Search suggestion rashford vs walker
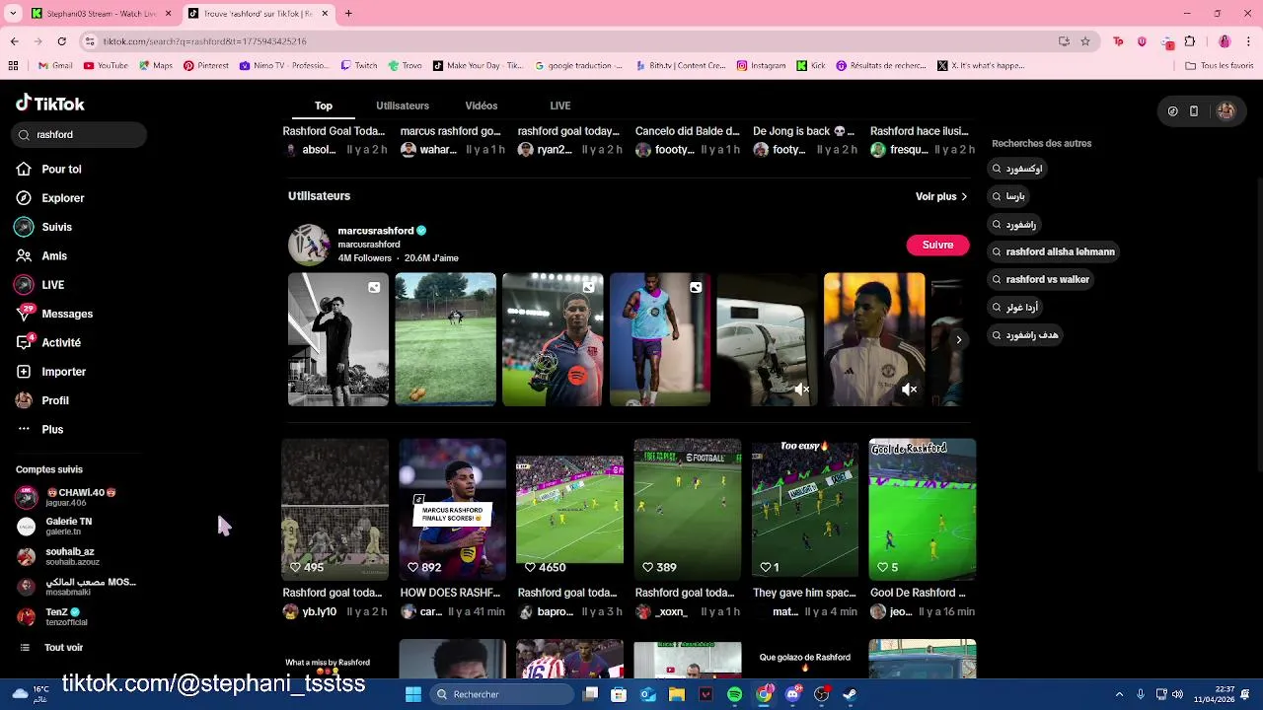 [x=1041, y=279]
